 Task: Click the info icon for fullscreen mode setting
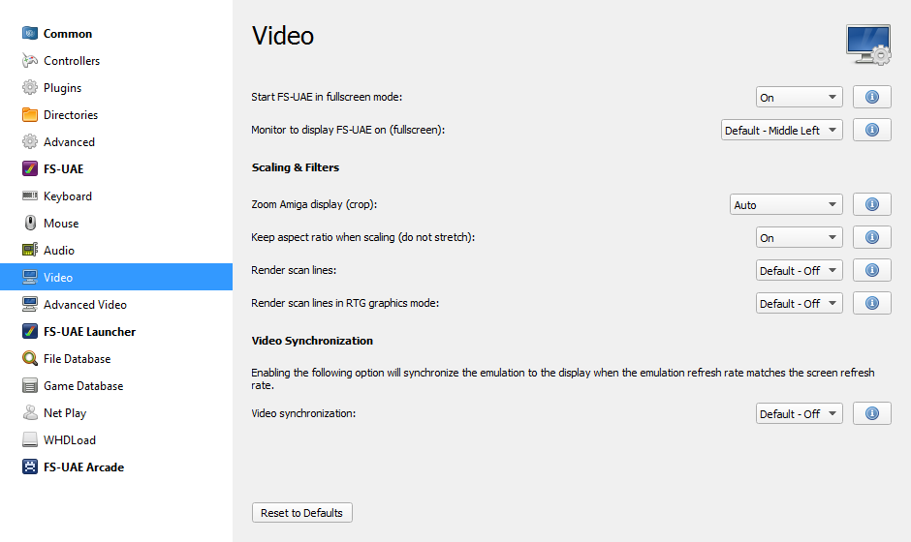(x=871, y=98)
